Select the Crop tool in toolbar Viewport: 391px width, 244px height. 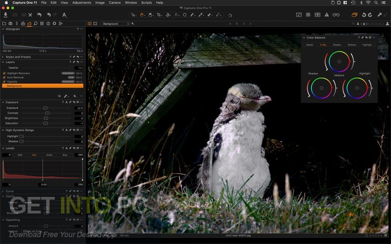(159, 15)
